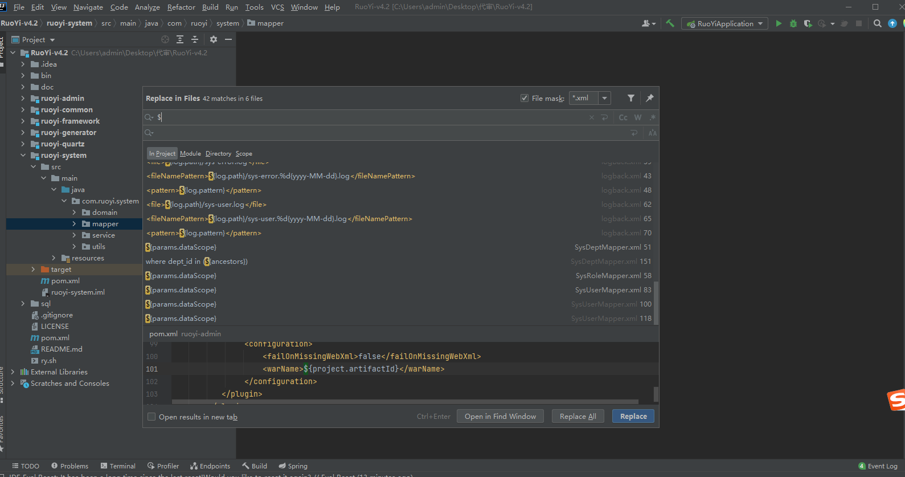The width and height of the screenshot is (905, 477).
Task: Build project with hammer icon
Action: [x=670, y=23]
